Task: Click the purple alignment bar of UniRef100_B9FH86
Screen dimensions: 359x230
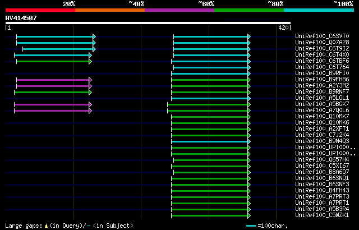Action: pos(54,80)
